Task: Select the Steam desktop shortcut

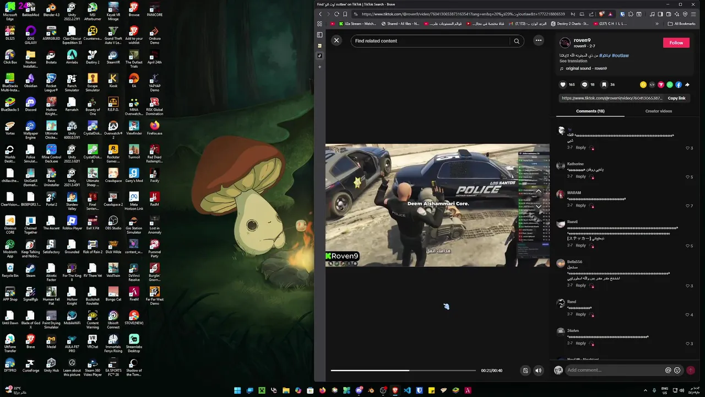Action: [x=31, y=270]
